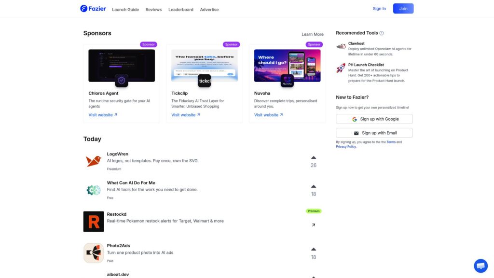Click the Restockd R logo
The height and width of the screenshot is (278, 494).
coord(94,222)
